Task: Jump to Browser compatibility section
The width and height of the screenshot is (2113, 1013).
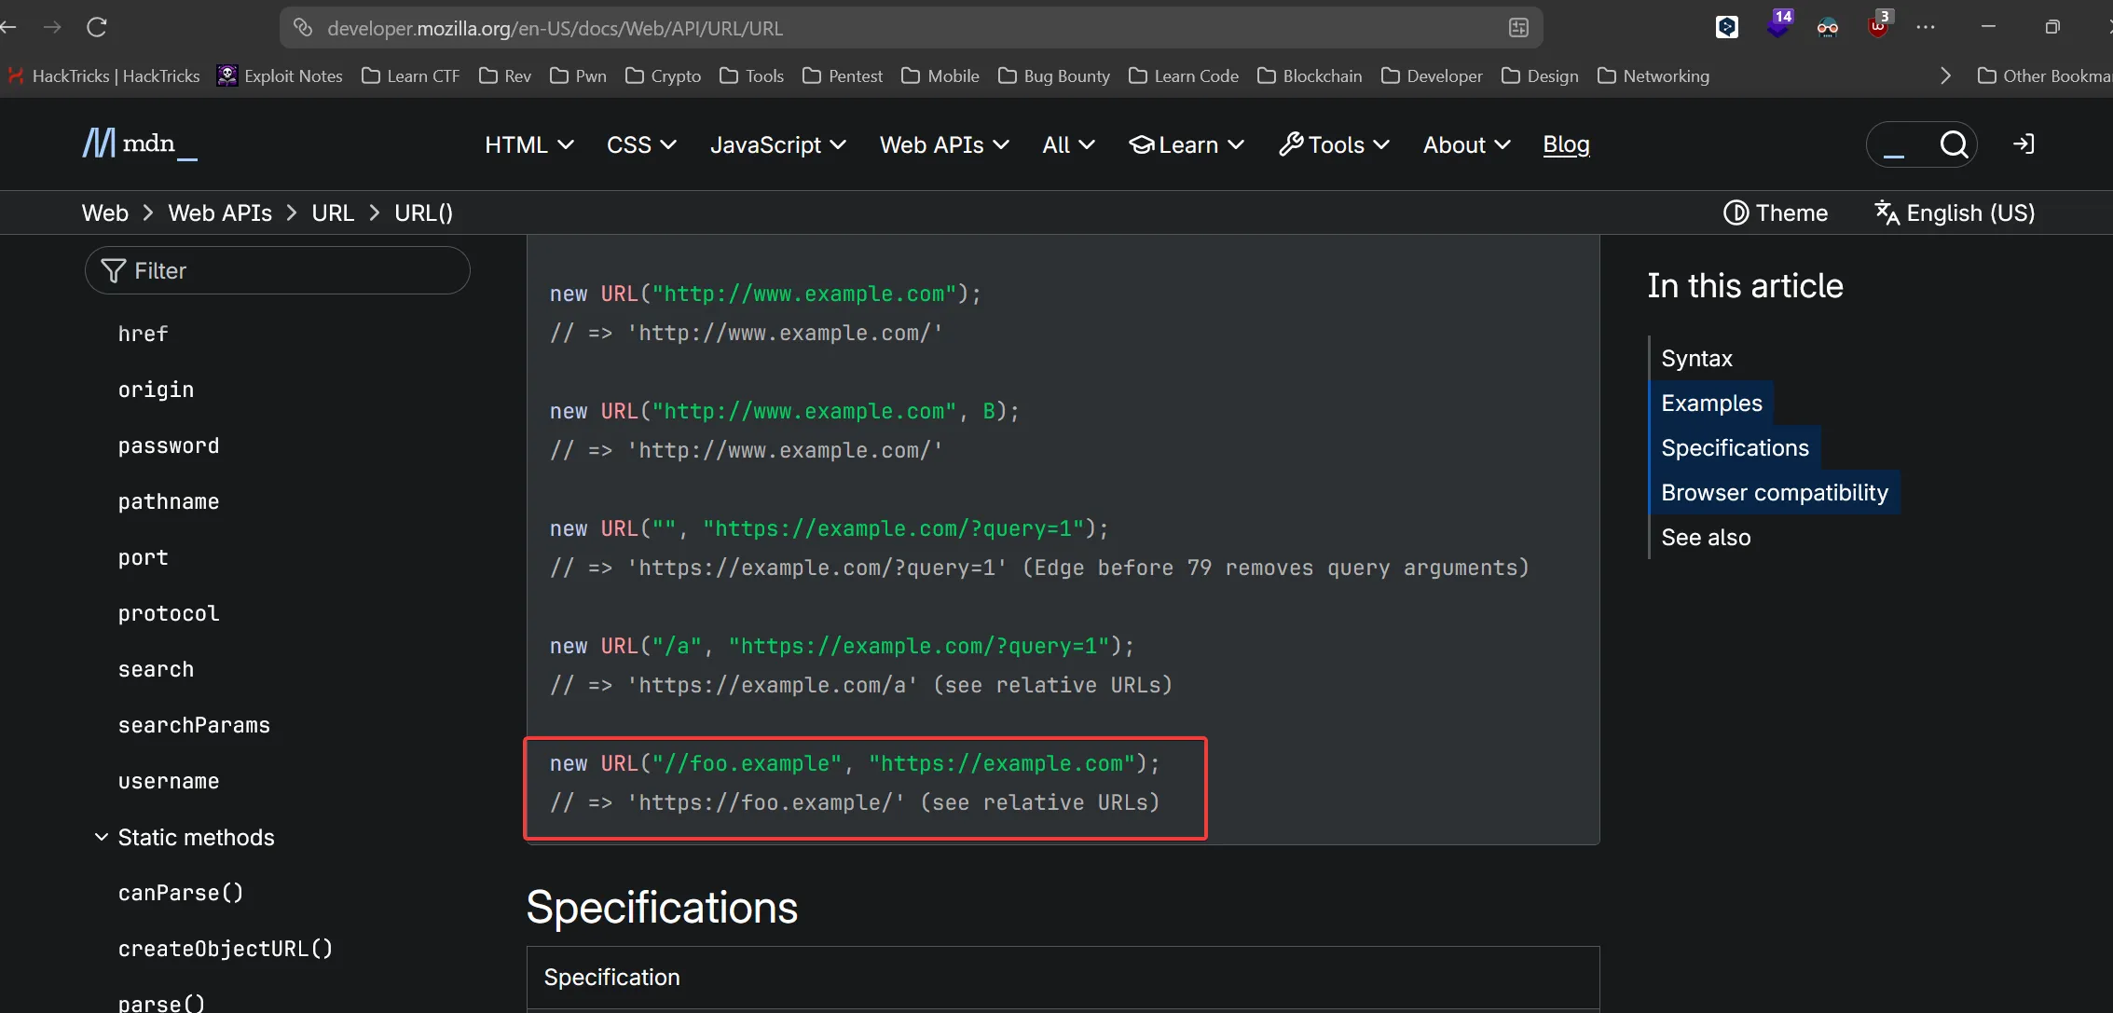Action: pos(1774,492)
